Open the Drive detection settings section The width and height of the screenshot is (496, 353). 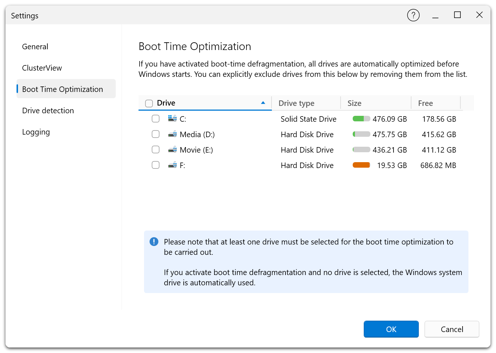pos(48,110)
